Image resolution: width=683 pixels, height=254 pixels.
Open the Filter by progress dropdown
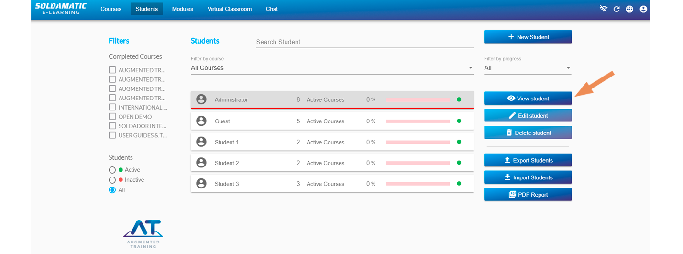point(527,68)
